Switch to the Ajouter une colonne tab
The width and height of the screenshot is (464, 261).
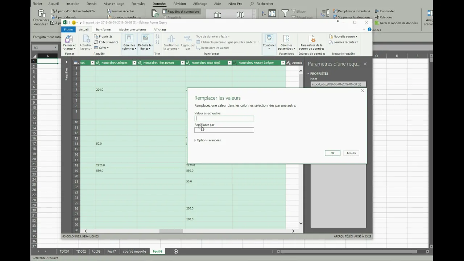[x=133, y=29]
